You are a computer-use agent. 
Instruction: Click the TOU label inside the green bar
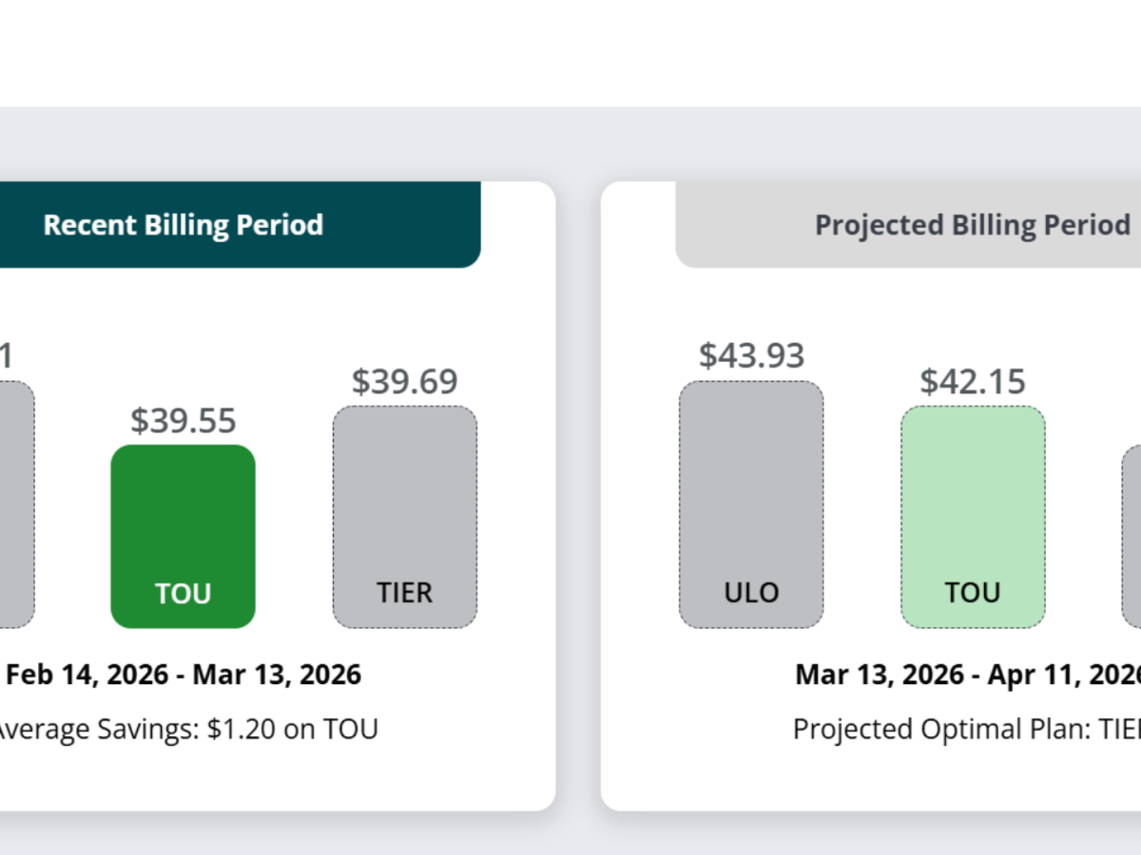(x=183, y=594)
